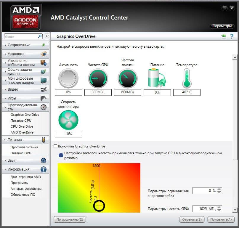Collapse the sidebar with double-arrow button

pos(47,36)
